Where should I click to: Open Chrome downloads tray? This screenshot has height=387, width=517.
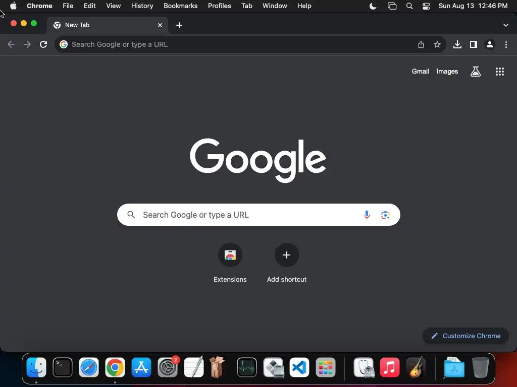457,44
